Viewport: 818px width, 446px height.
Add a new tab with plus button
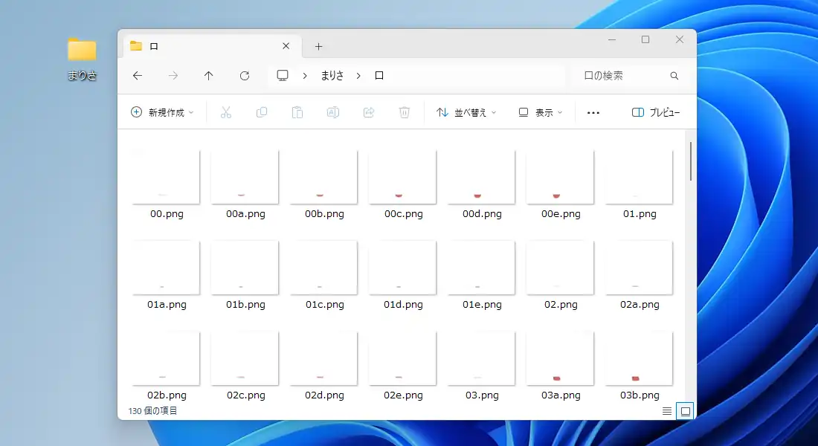(x=318, y=46)
